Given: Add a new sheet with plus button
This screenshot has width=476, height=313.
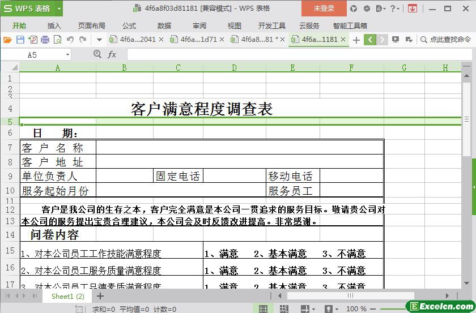Looking at the screenshot, I should coord(100,296).
